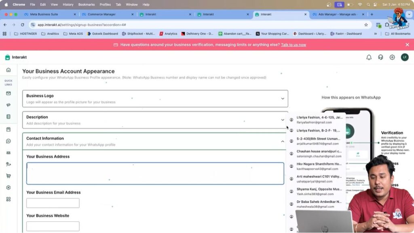The image size is (414, 233).
Task: Open the apps grid icon in sidebar
Action: pos(8,199)
